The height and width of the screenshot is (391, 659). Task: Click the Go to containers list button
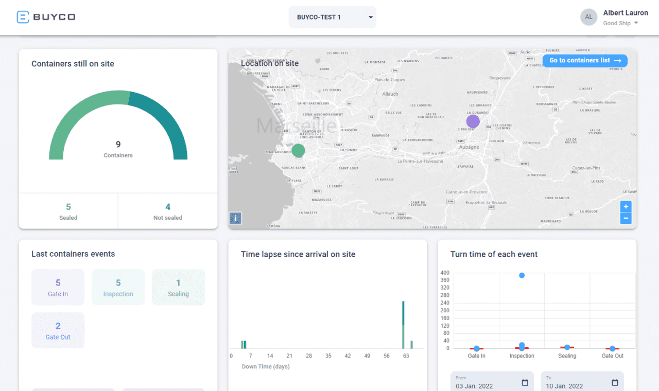[x=584, y=60]
